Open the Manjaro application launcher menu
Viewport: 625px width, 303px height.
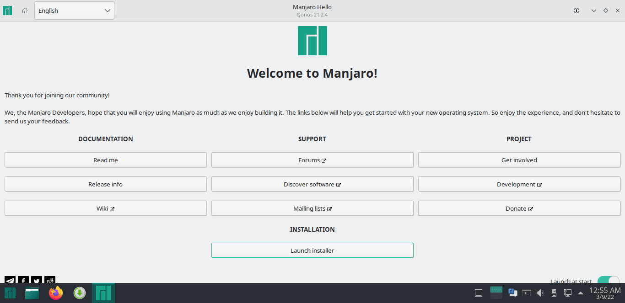10,293
